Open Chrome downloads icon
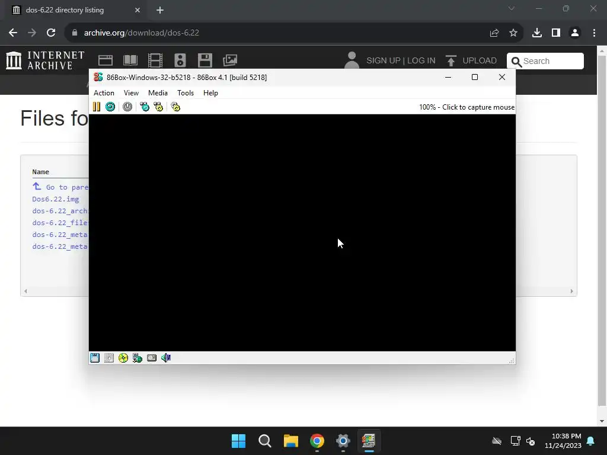Screen dimensions: 607x455 coord(537,33)
